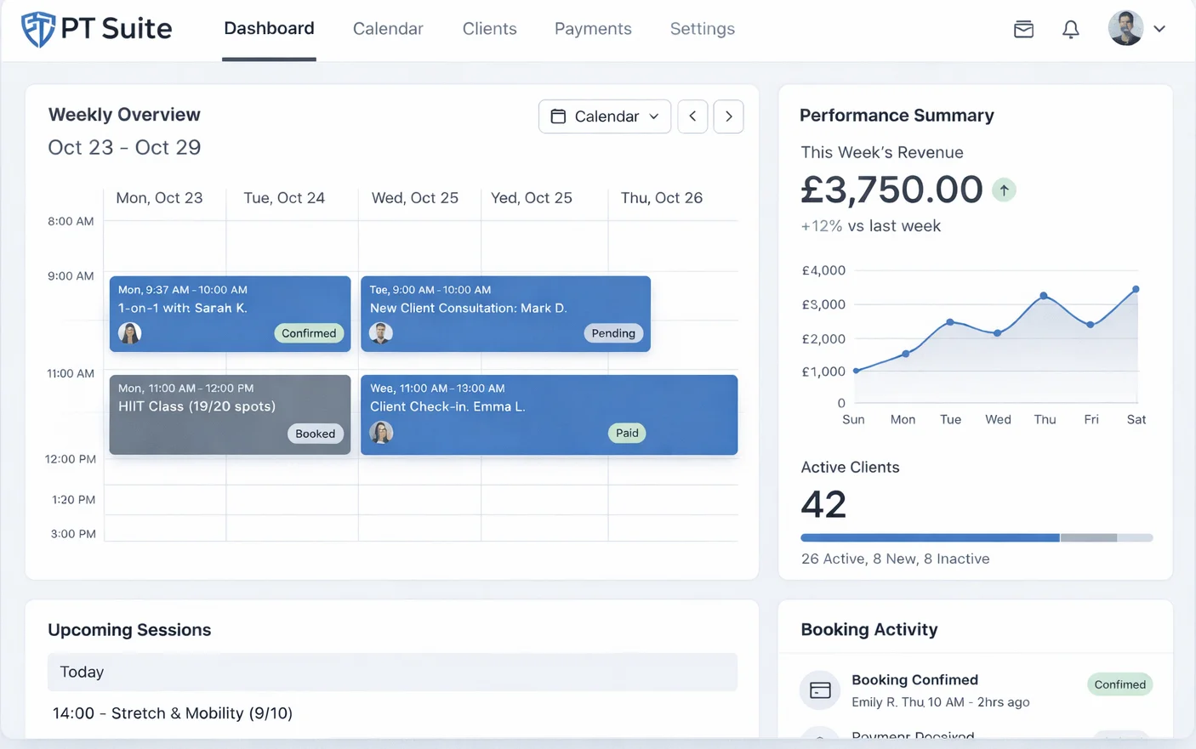Click the green revenue increase arrow indicator

tap(1004, 190)
